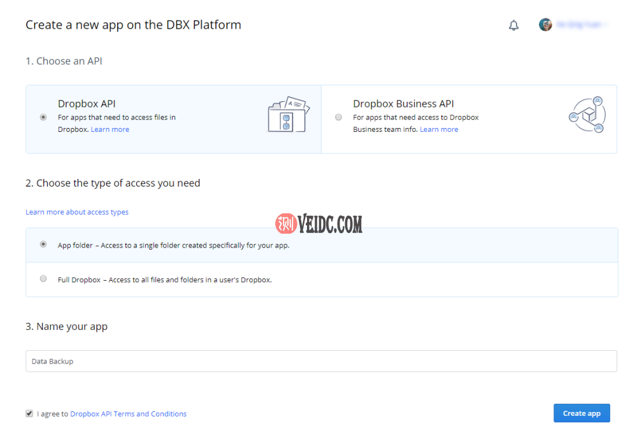Screen dimensions: 637x447
Task: Click Learn more under Dropbox API
Action: point(110,129)
